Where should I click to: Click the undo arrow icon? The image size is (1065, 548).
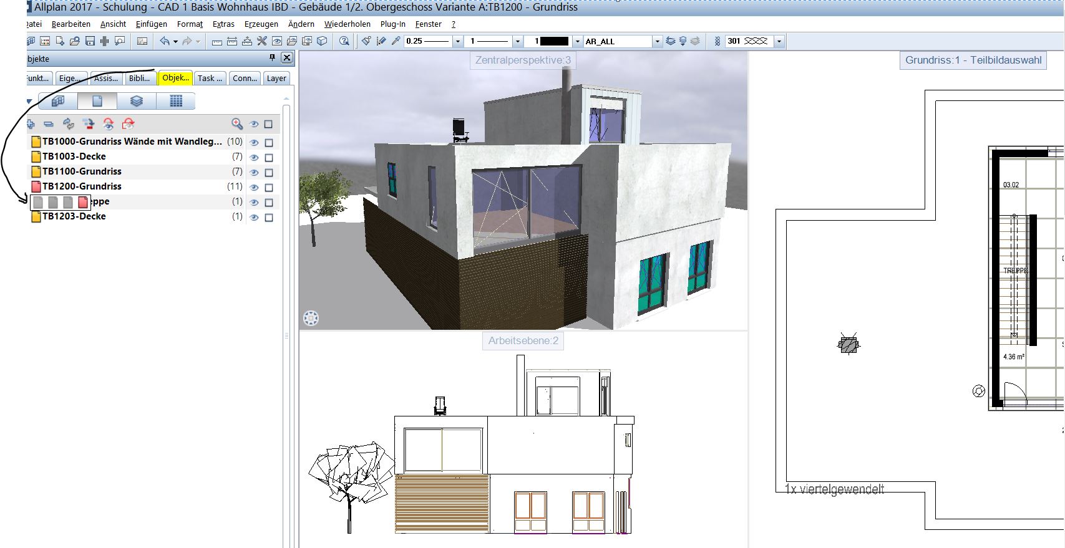[x=165, y=41]
